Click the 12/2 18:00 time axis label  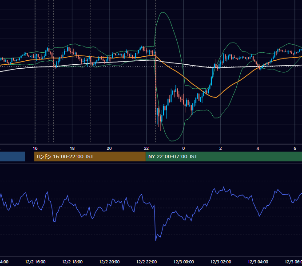tap(72, 262)
